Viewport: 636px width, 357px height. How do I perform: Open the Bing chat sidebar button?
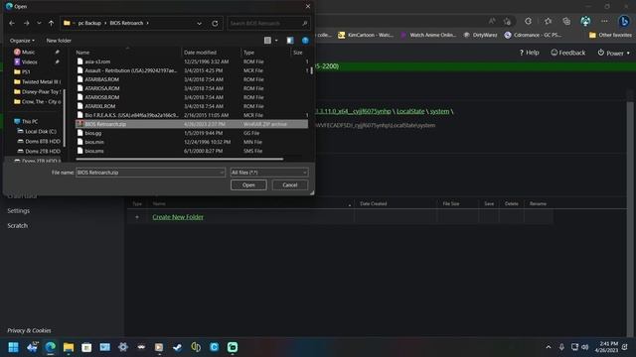(624, 21)
